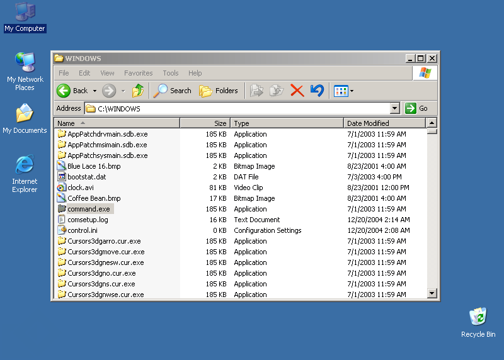This screenshot has height=360, width=504.
Task: Click the Configuration Settings type cell
Action: [x=267, y=230]
